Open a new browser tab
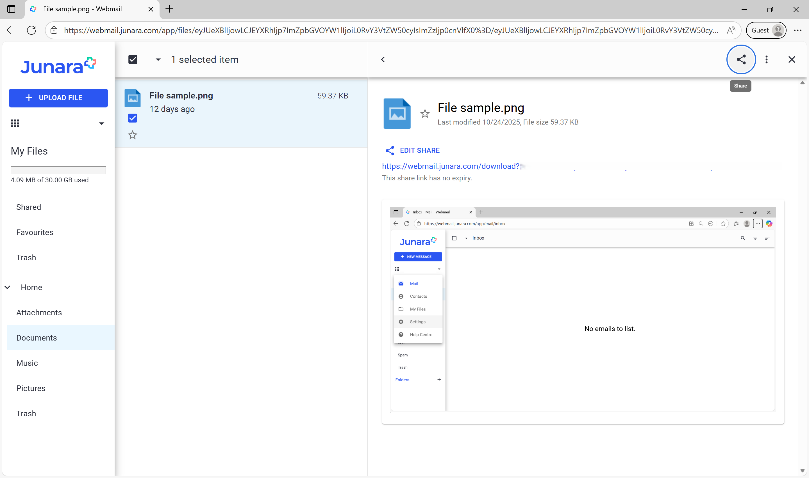 [169, 9]
